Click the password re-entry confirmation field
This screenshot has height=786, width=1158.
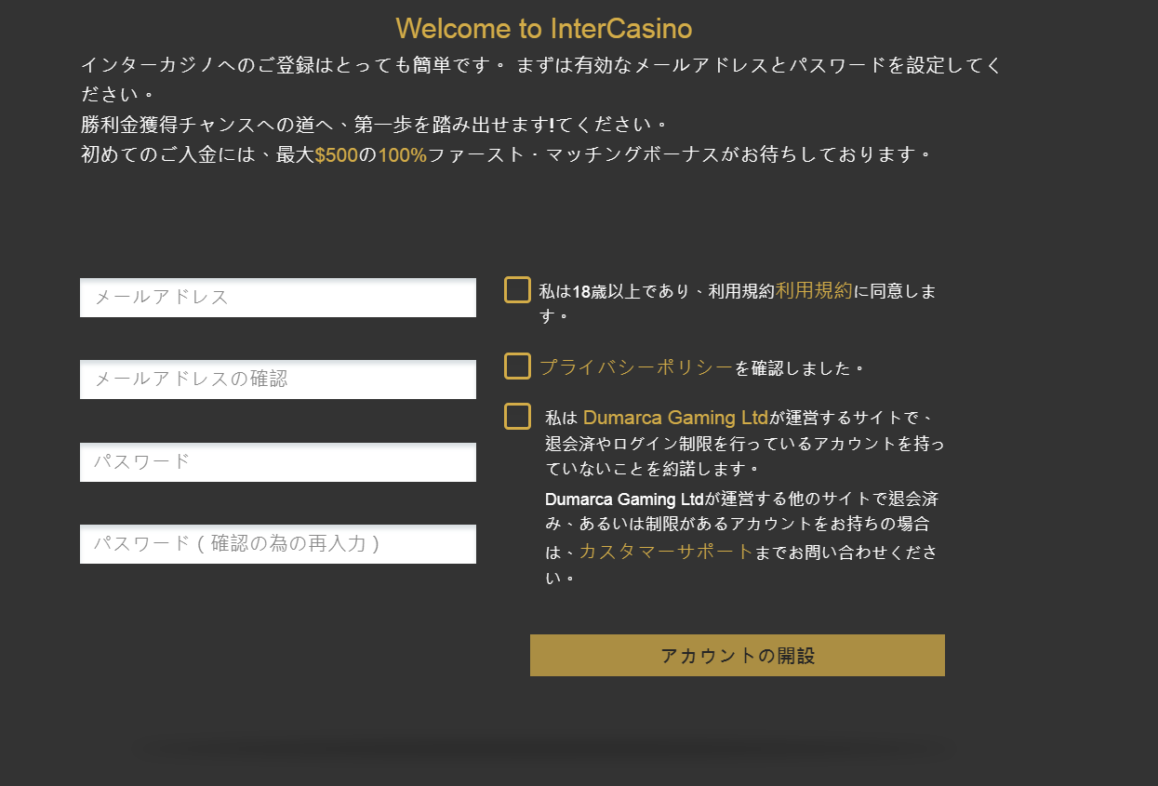click(277, 544)
